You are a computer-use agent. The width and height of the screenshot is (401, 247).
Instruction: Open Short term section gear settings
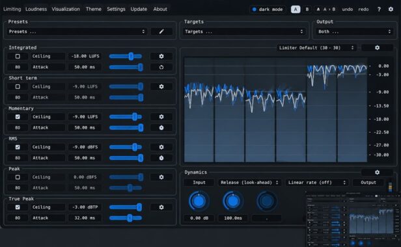pyautogui.click(x=161, y=86)
